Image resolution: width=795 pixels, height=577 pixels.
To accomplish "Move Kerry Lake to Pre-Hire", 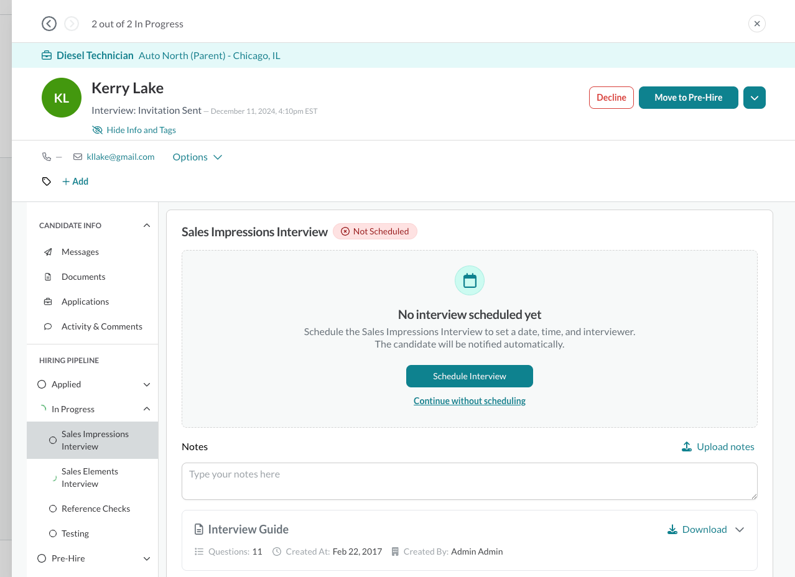I will [x=689, y=98].
